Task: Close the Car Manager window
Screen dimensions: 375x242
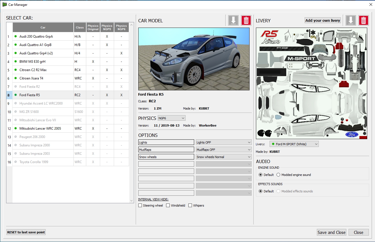Action: click(370, 4)
